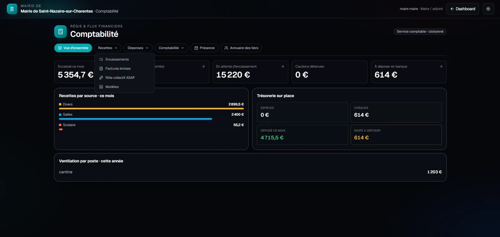Click the maire maire user label
This screenshot has height=237, width=500.
[409, 9]
